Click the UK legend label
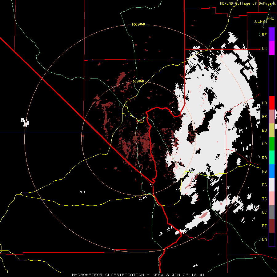The width and height of the screenshot is (277, 277). pos(264,48)
